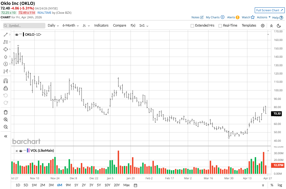Open the Help question mark icon
Image resolution: width=286 pixels, height=189 pixels.
tap(281, 18)
